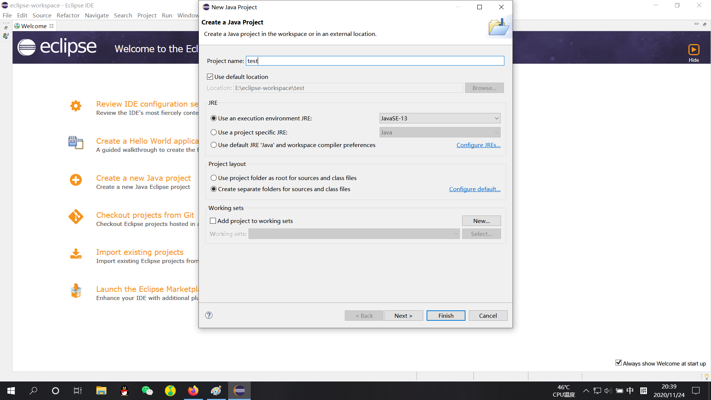The height and width of the screenshot is (400, 711).
Task: Click the Hide welcome play icon
Action: click(x=694, y=50)
